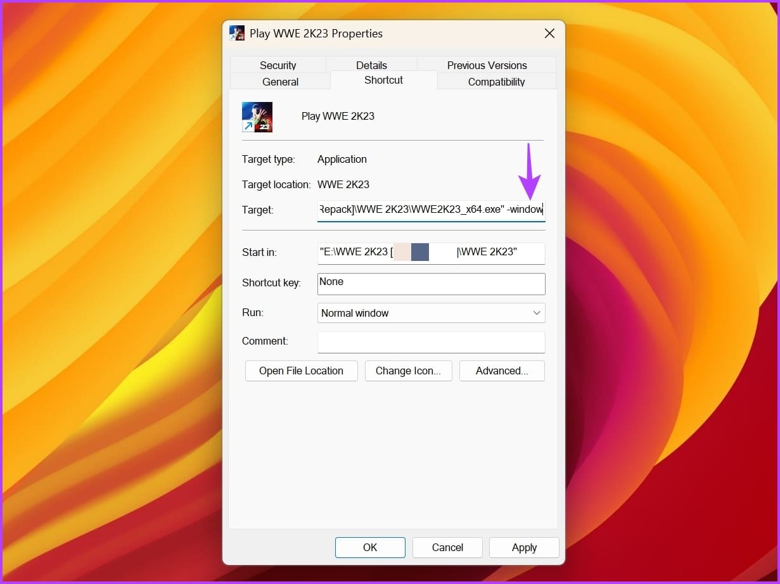780x584 pixels.
Task: Click the title bar WWE 2K23 icon
Action: [x=237, y=34]
